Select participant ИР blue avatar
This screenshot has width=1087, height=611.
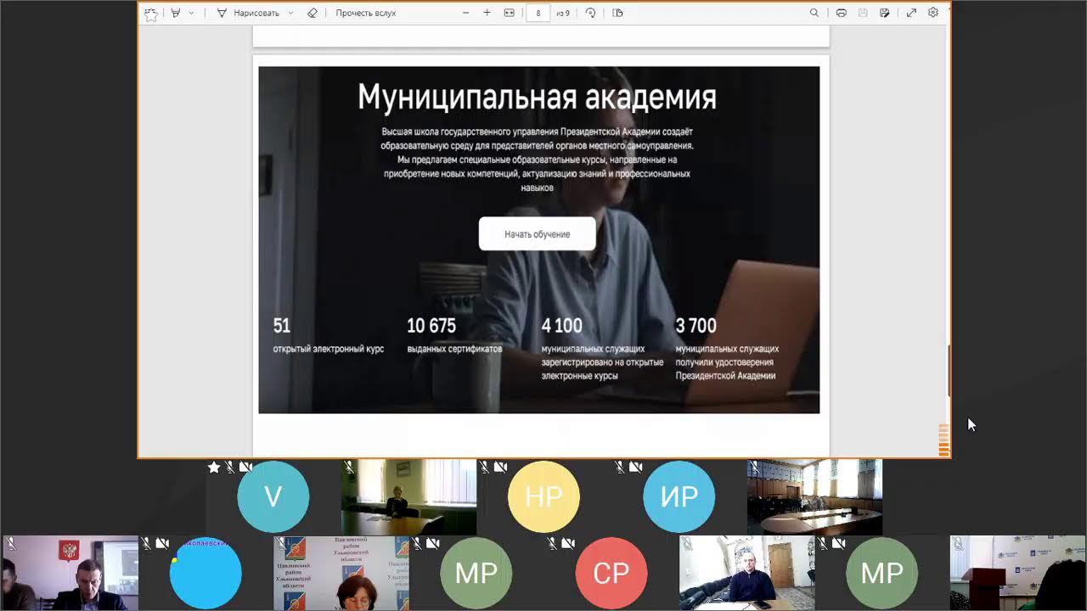pos(679,496)
